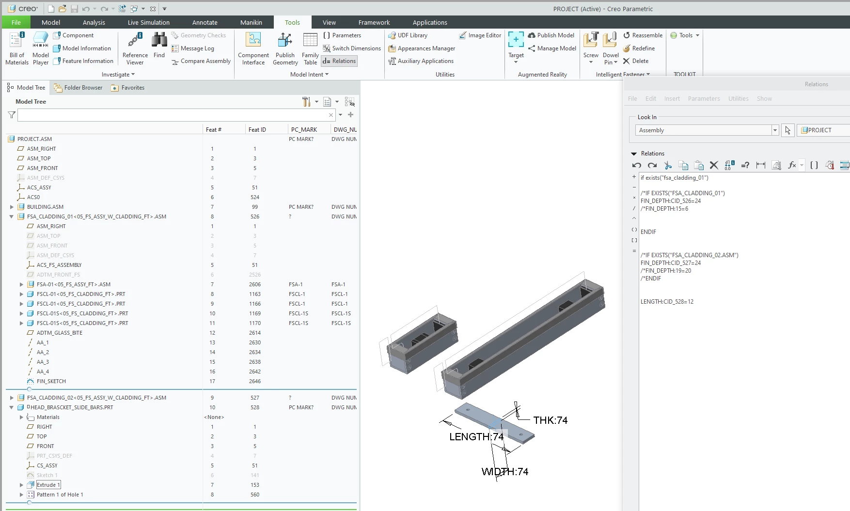Image resolution: width=850 pixels, height=511 pixels.
Task: Click the Feat ID column header
Action: (257, 129)
